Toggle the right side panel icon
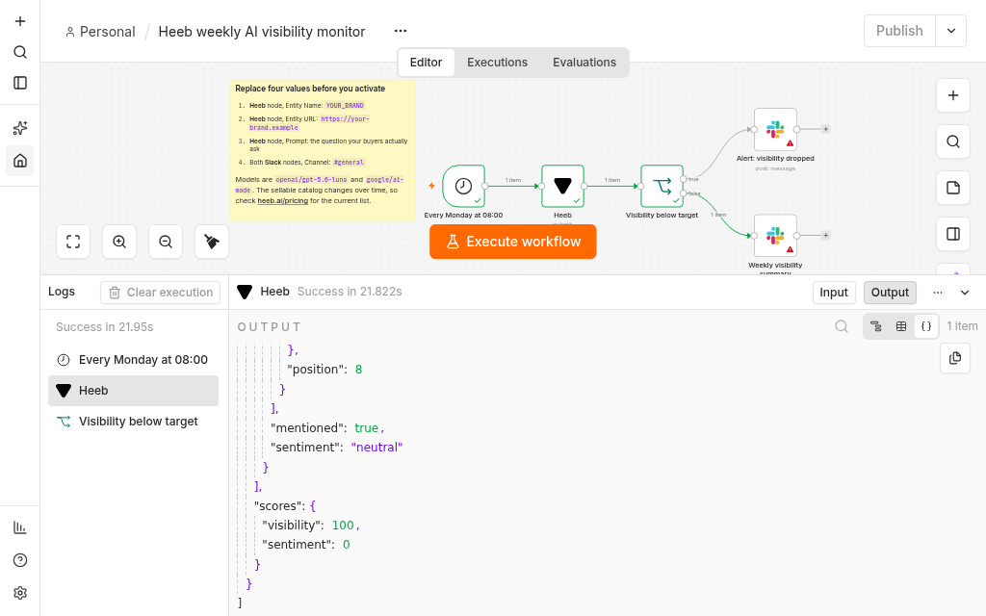 (953, 234)
